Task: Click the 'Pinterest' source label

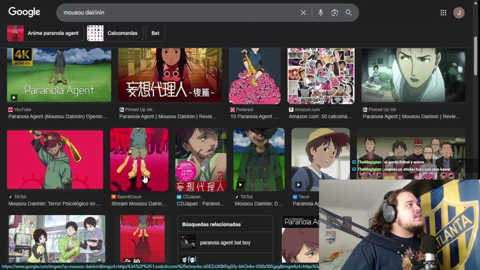Action: (x=245, y=109)
